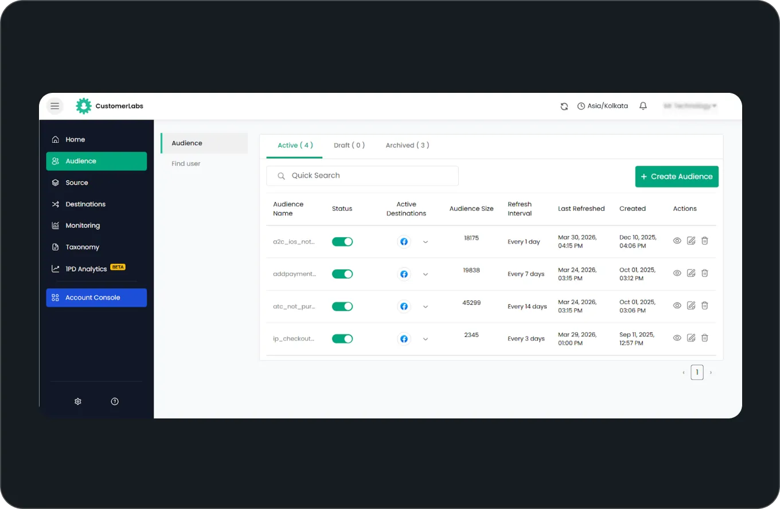Image resolution: width=780 pixels, height=509 pixels.
Task: Toggle status switch for ip_checkout audience
Action: pos(342,339)
